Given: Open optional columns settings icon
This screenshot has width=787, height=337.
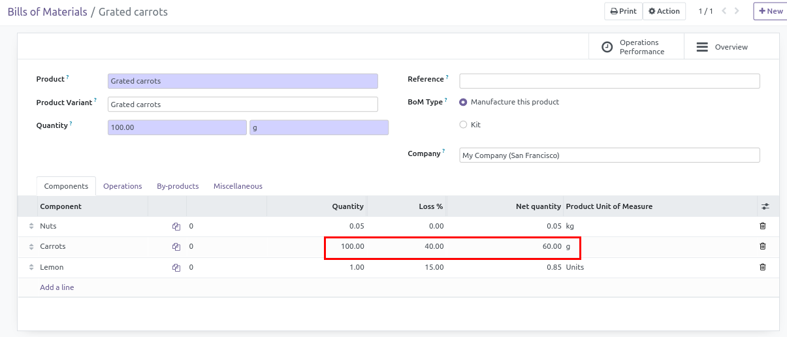Looking at the screenshot, I should (765, 206).
